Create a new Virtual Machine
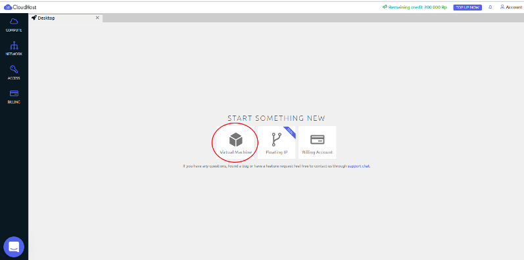The image size is (524, 260). [235, 142]
